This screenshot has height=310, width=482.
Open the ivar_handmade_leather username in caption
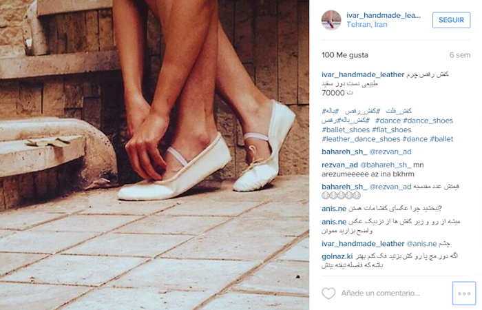click(363, 74)
